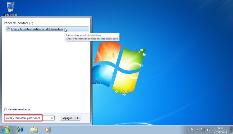This screenshot has height=134, width=233.
Task: Click the taskbar clock showing 6:42
Action: 220,129
